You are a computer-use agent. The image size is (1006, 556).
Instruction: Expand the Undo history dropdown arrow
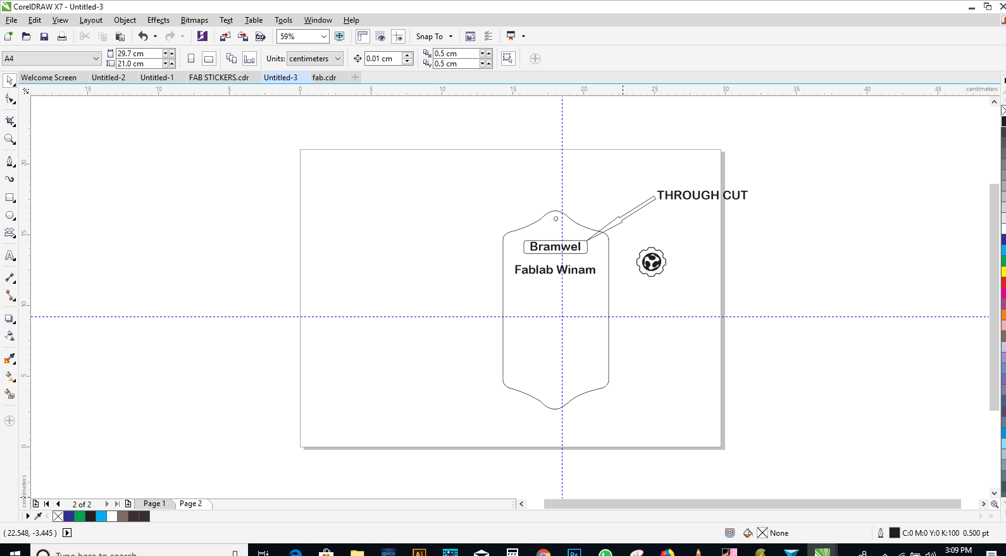tap(155, 37)
